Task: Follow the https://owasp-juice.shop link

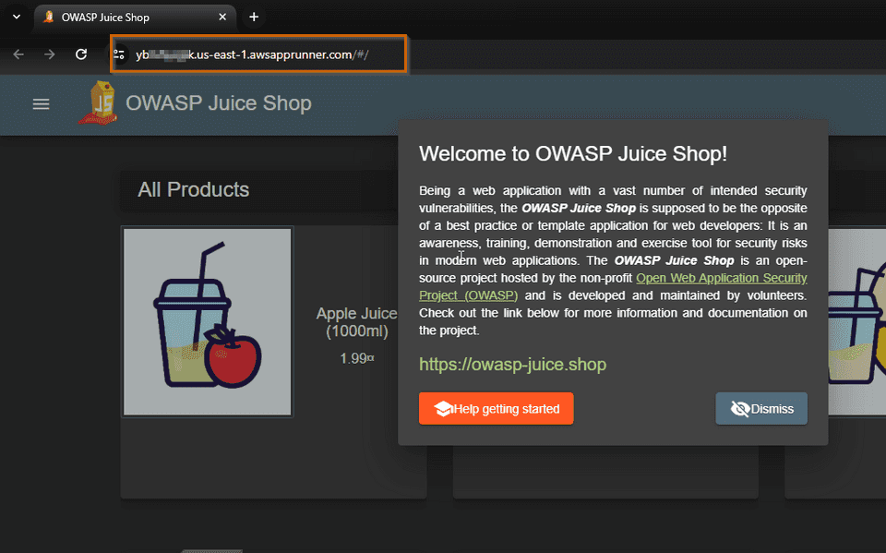Action: tap(512, 364)
